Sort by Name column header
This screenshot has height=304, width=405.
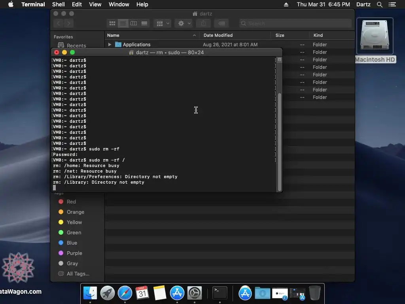point(151,35)
